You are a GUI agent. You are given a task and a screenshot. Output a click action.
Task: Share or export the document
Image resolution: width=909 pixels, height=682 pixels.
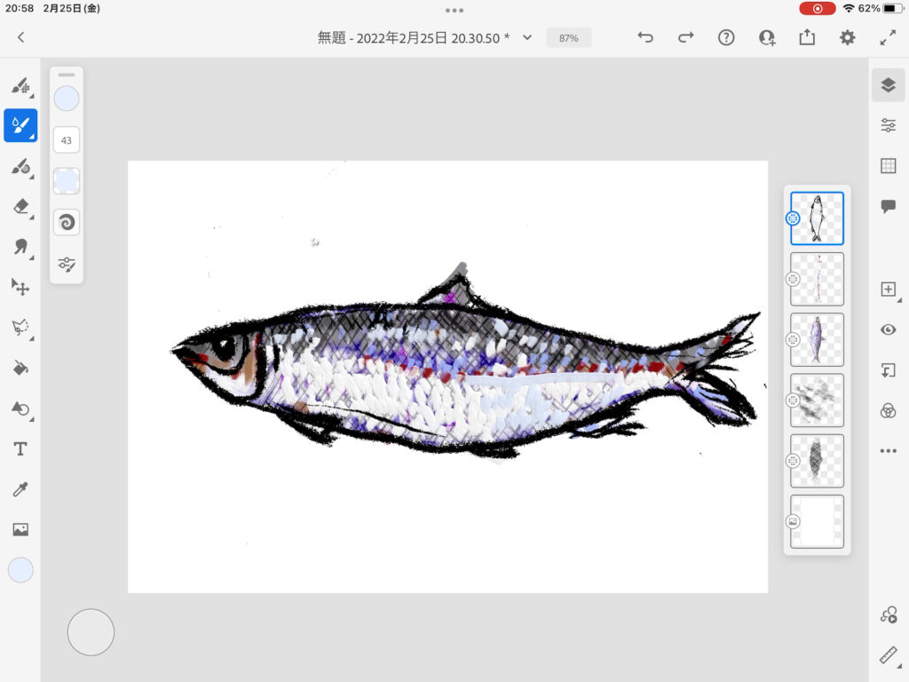pyautogui.click(x=807, y=37)
